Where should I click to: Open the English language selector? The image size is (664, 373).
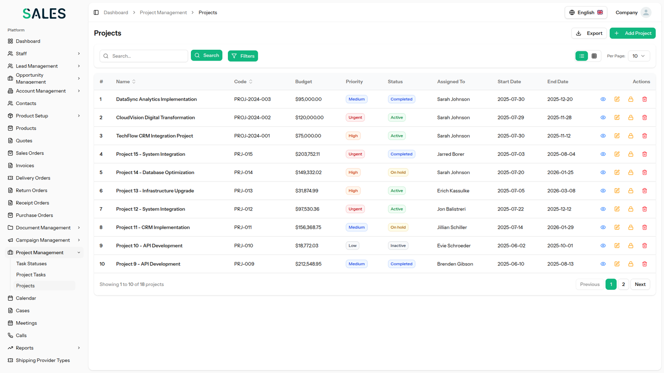tap(586, 12)
